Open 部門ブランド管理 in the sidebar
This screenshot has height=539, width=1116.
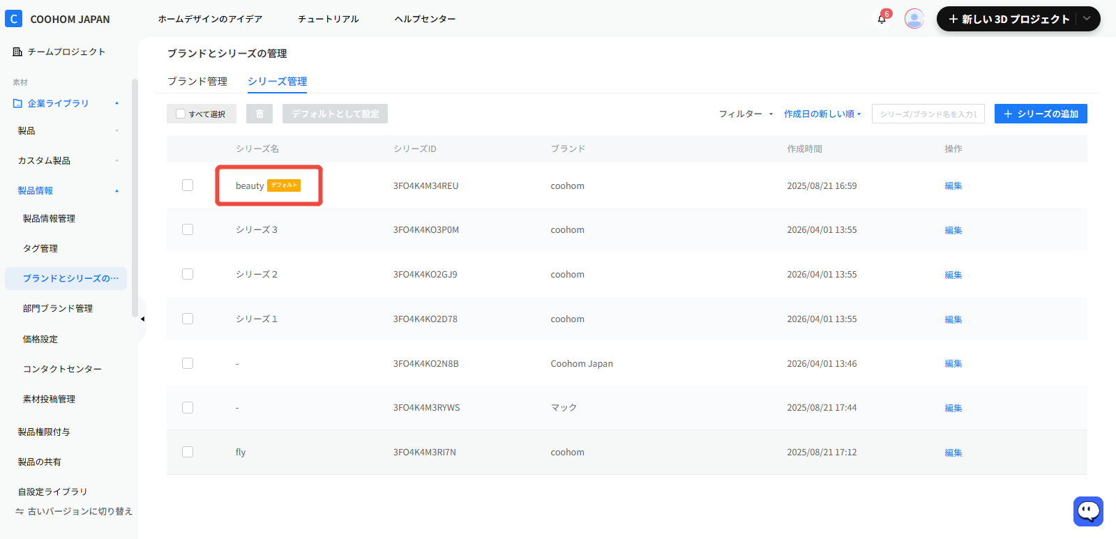(x=58, y=308)
